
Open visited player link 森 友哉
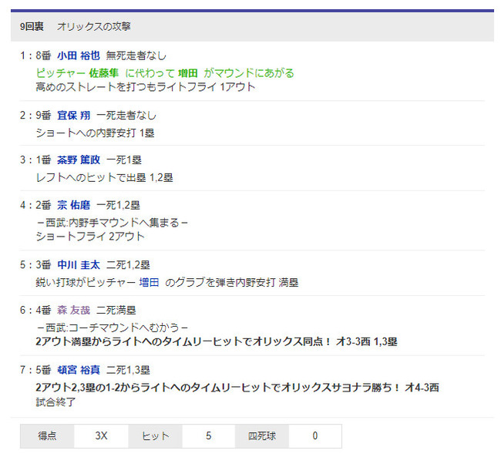(x=74, y=310)
